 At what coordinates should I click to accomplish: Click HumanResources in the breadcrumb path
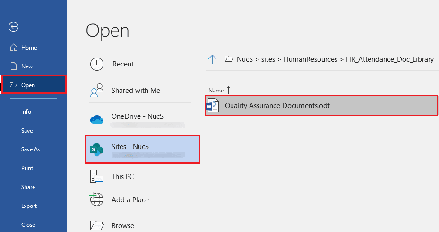[x=310, y=59]
